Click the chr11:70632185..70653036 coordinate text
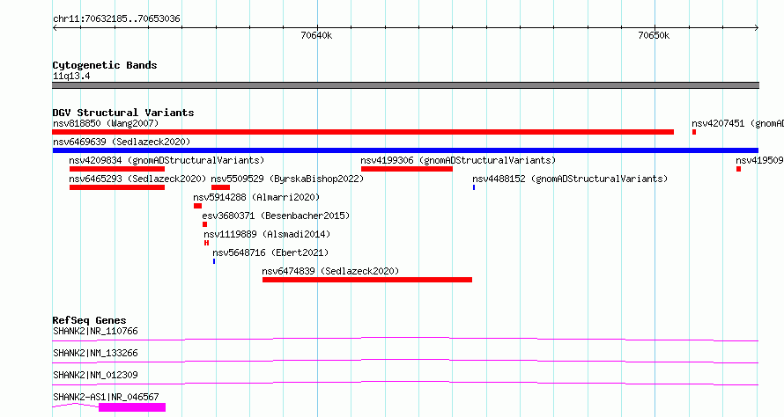 coord(116,18)
